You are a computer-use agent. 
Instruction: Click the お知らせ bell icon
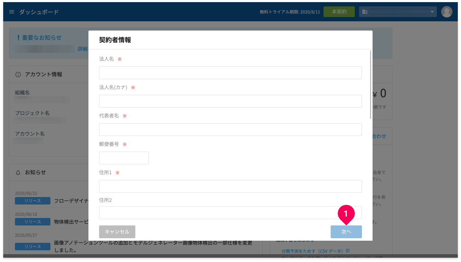coord(18,173)
